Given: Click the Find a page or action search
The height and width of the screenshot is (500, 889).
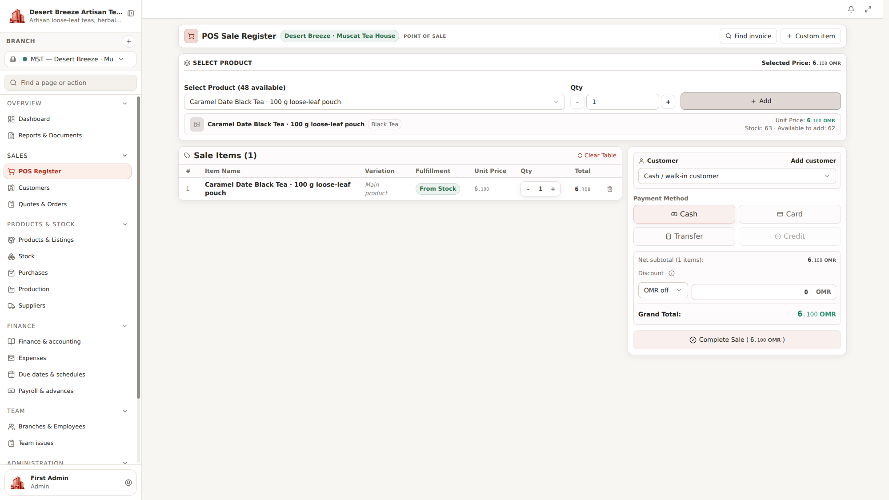Looking at the screenshot, I should (71, 83).
